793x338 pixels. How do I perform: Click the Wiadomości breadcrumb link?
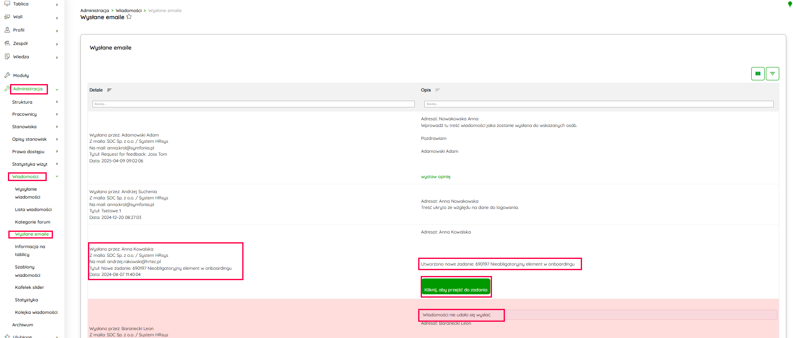pyautogui.click(x=128, y=10)
